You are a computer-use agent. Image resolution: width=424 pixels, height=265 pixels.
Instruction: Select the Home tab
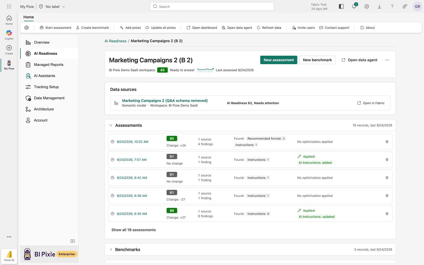tap(29, 17)
